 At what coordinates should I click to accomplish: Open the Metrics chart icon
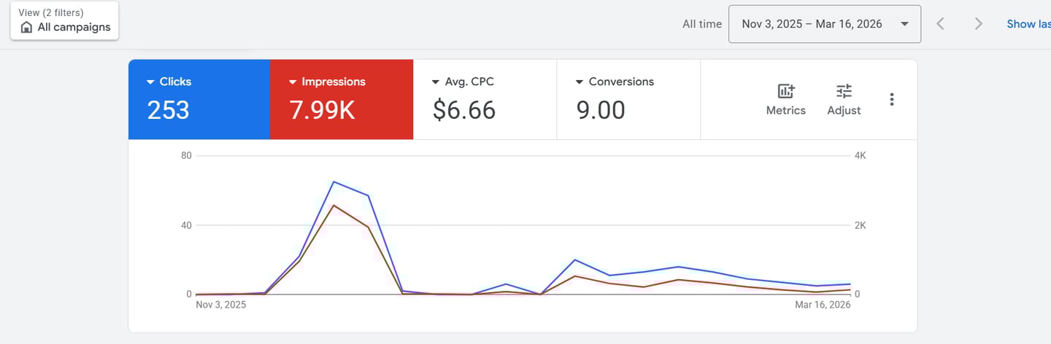(x=785, y=92)
